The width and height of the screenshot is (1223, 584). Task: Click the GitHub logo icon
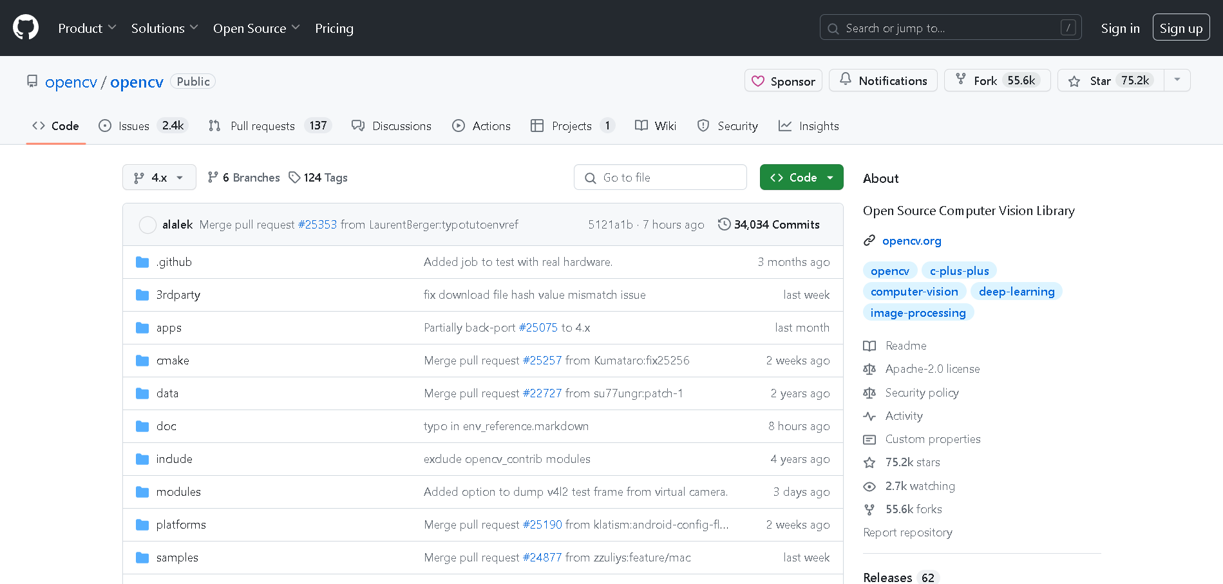click(26, 28)
